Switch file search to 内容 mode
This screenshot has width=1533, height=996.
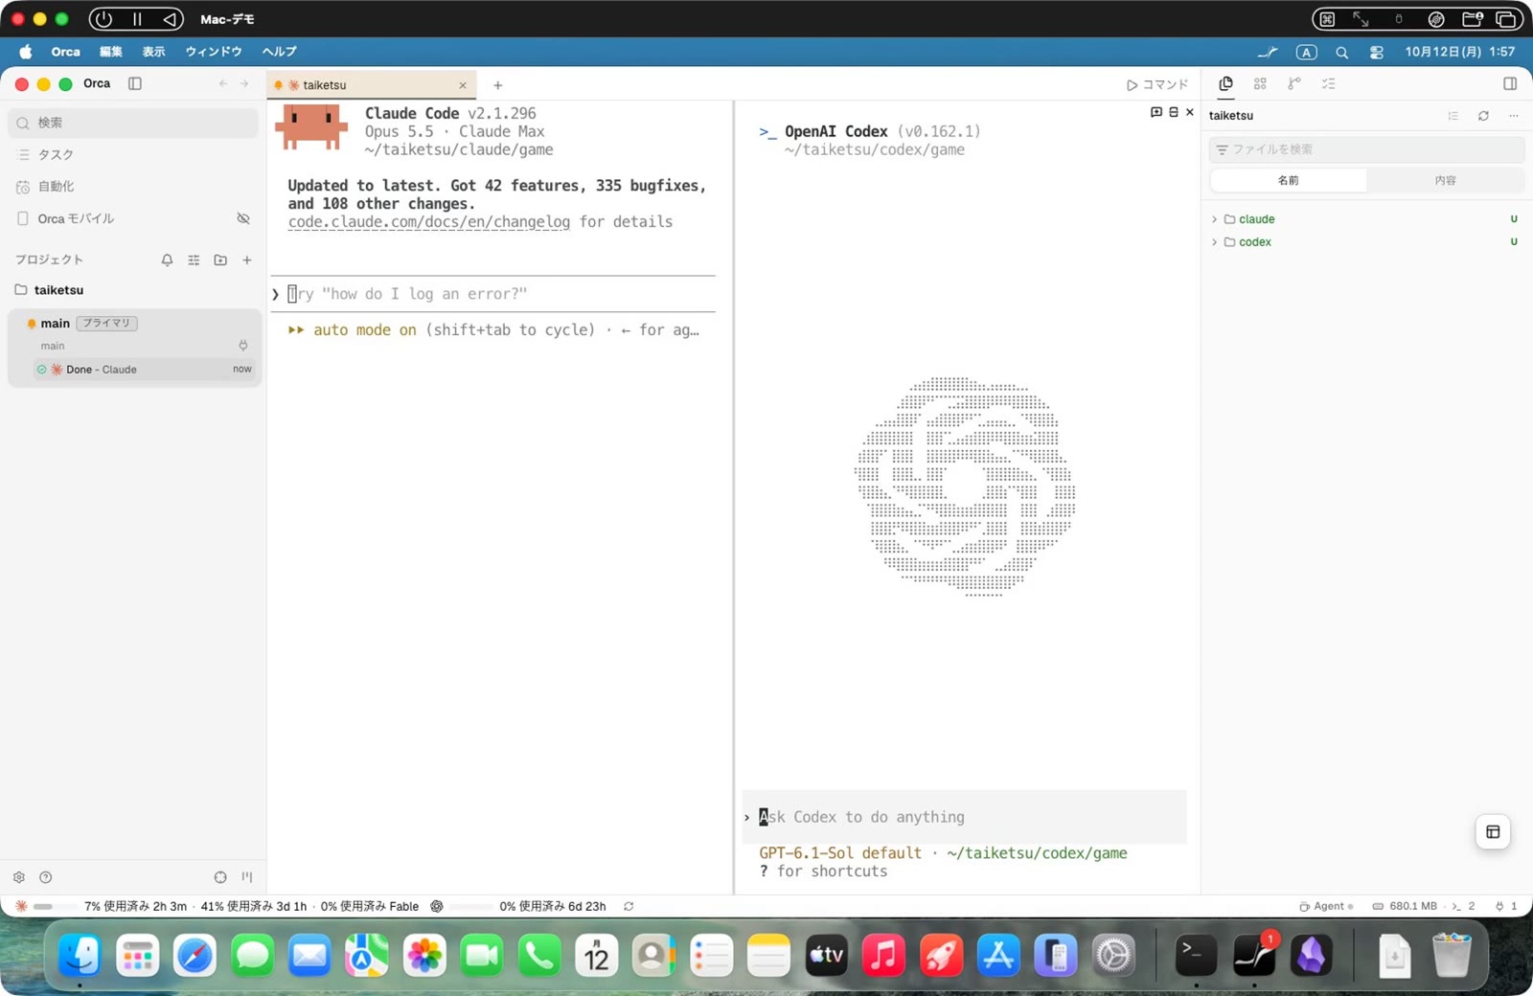[x=1445, y=180]
